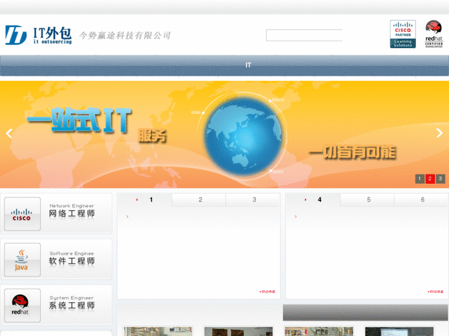Open the Red Hat Certified partner badge
Screen dimensions: 449x336
point(434,34)
